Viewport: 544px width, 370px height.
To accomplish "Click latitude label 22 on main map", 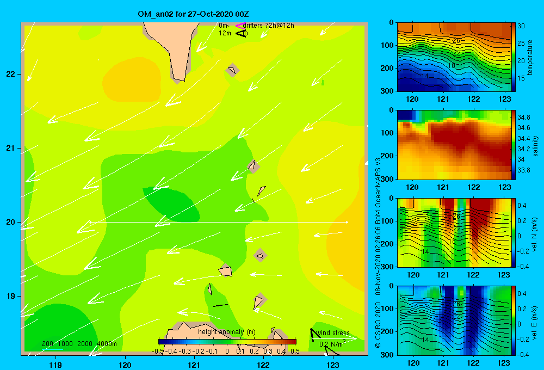I will coord(11,75).
